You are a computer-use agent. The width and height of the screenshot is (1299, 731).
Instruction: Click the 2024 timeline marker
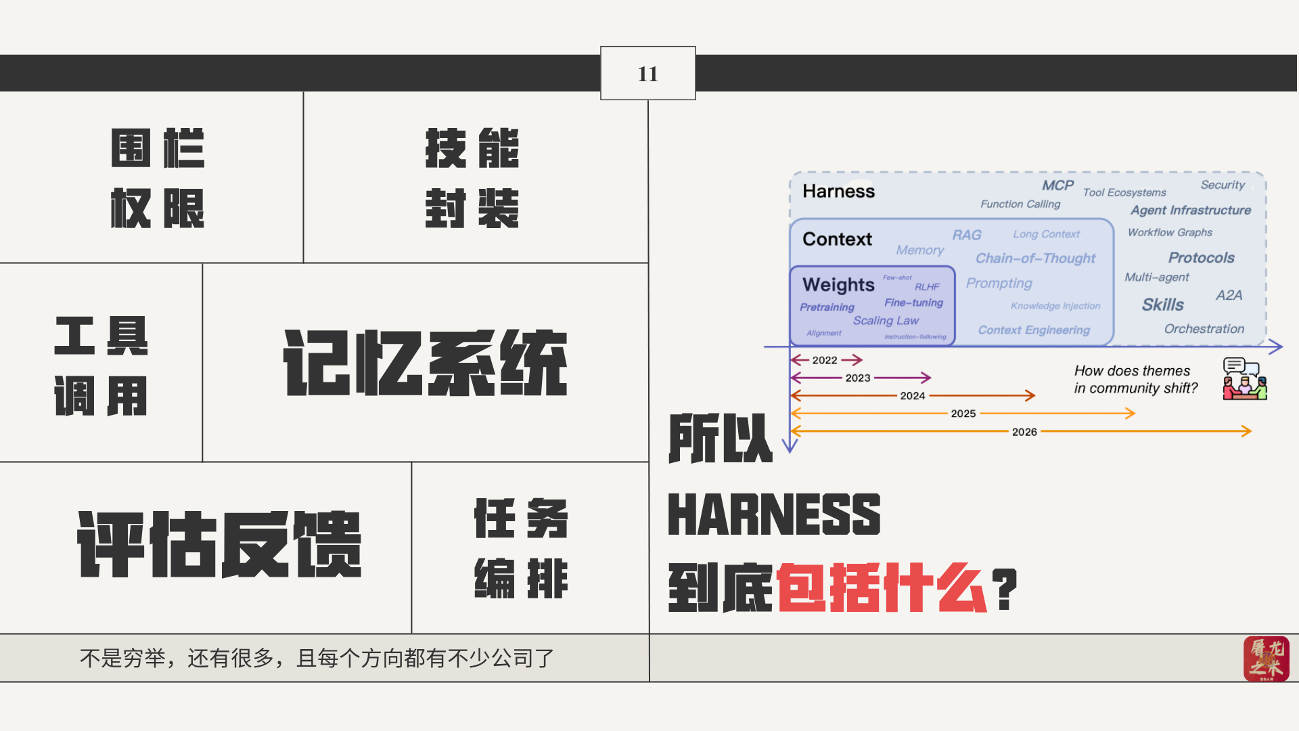pos(912,396)
